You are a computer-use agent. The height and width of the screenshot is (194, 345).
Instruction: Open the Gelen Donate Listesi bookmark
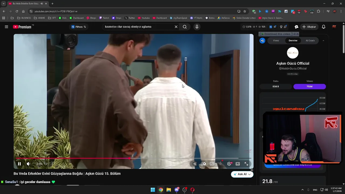click(244, 18)
